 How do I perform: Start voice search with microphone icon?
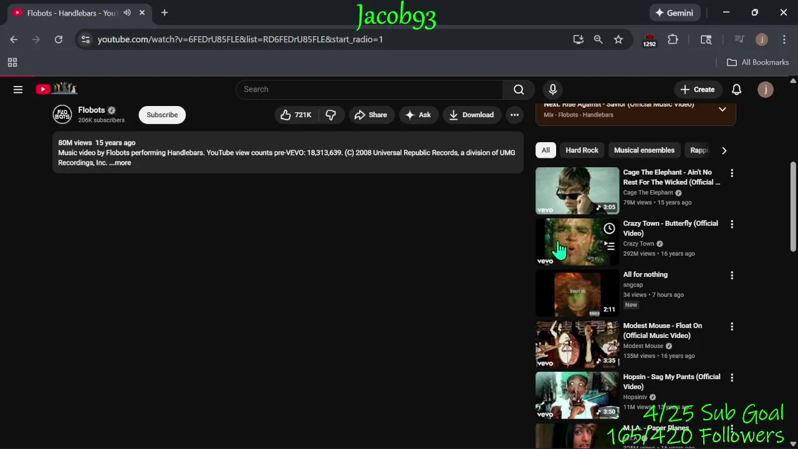pos(552,89)
